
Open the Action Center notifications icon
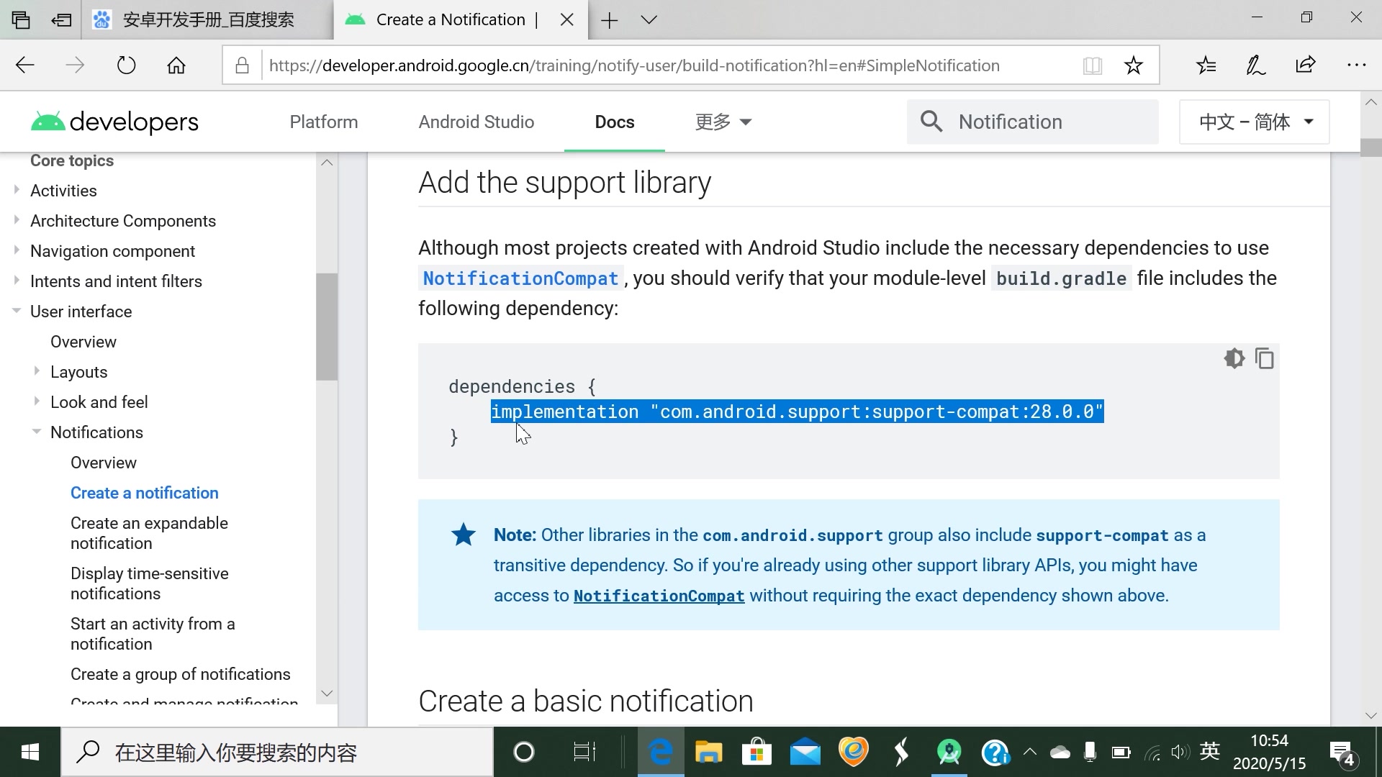(1340, 752)
